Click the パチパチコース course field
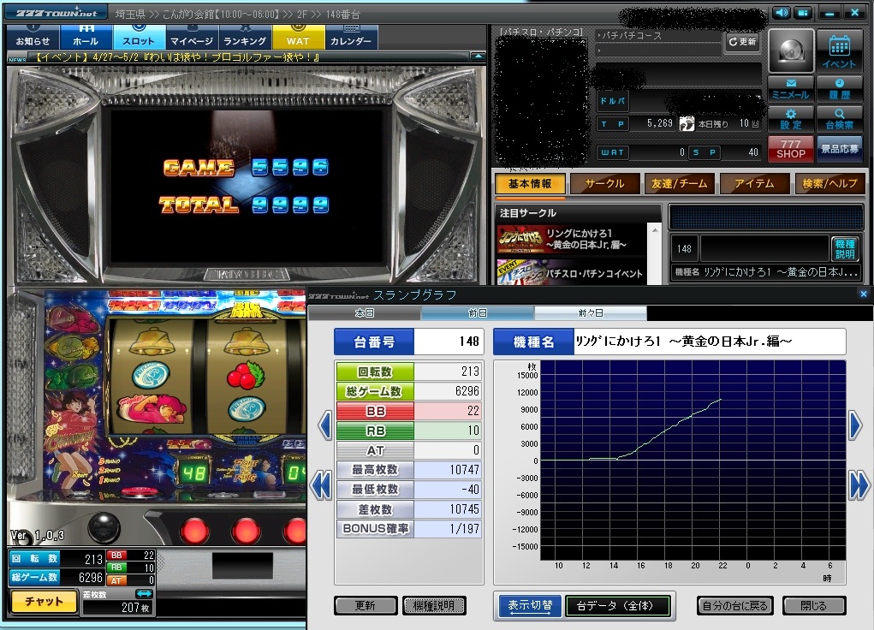Viewport: 874px width, 630px height. click(x=658, y=36)
